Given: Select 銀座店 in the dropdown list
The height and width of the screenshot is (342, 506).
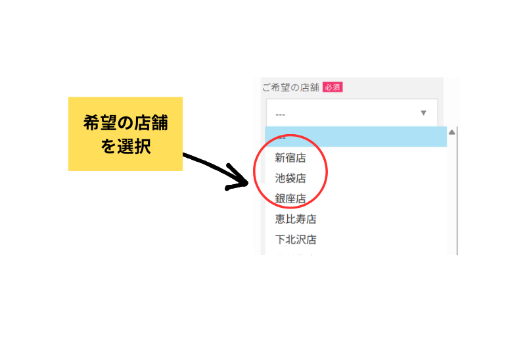Looking at the screenshot, I should tap(290, 198).
